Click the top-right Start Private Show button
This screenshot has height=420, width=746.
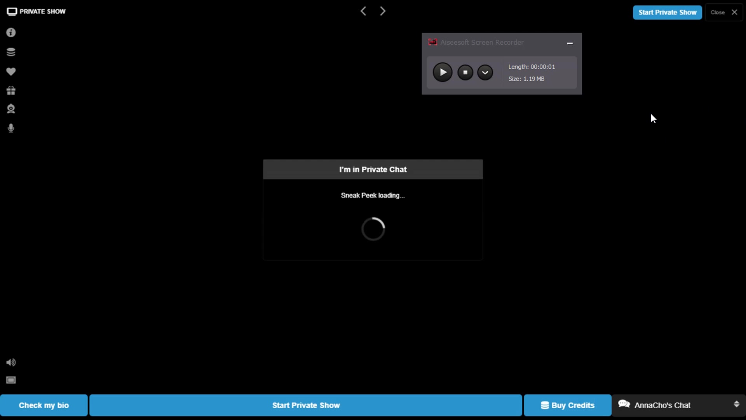pyautogui.click(x=667, y=12)
